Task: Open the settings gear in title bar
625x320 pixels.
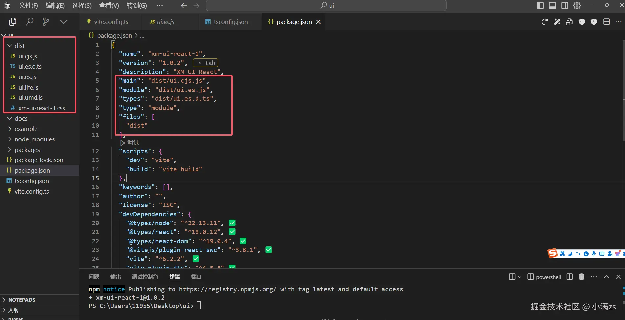Action: point(577,5)
